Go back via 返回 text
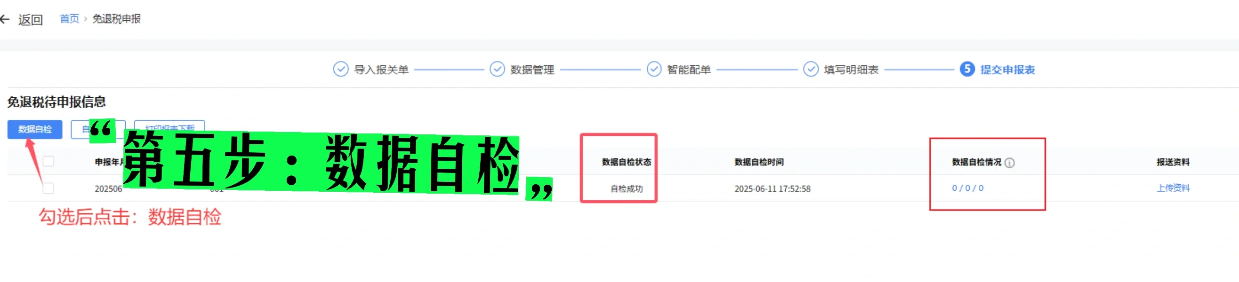The width and height of the screenshot is (1239, 282). coord(31,20)
